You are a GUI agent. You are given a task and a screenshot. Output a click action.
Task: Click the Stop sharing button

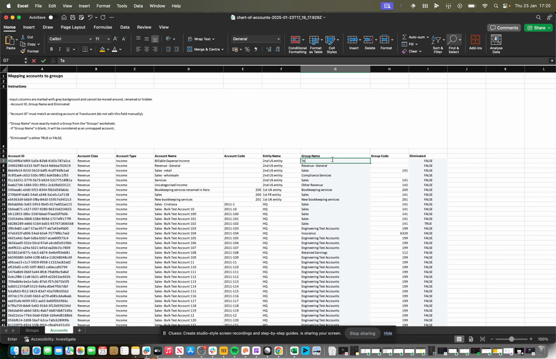(362, 333)
